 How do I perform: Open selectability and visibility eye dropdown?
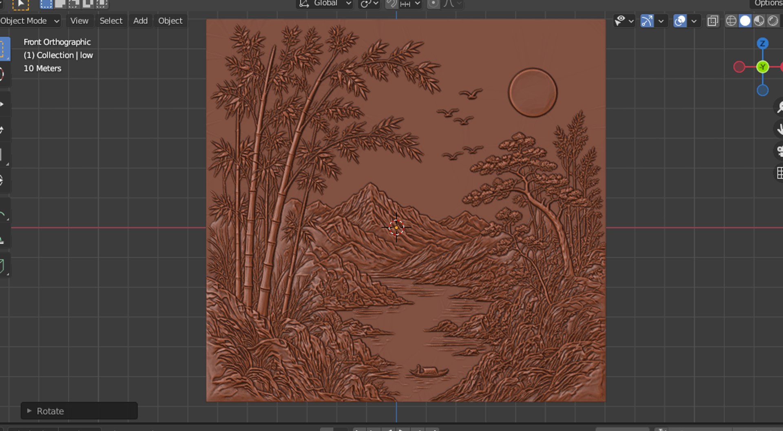point(624,21)
